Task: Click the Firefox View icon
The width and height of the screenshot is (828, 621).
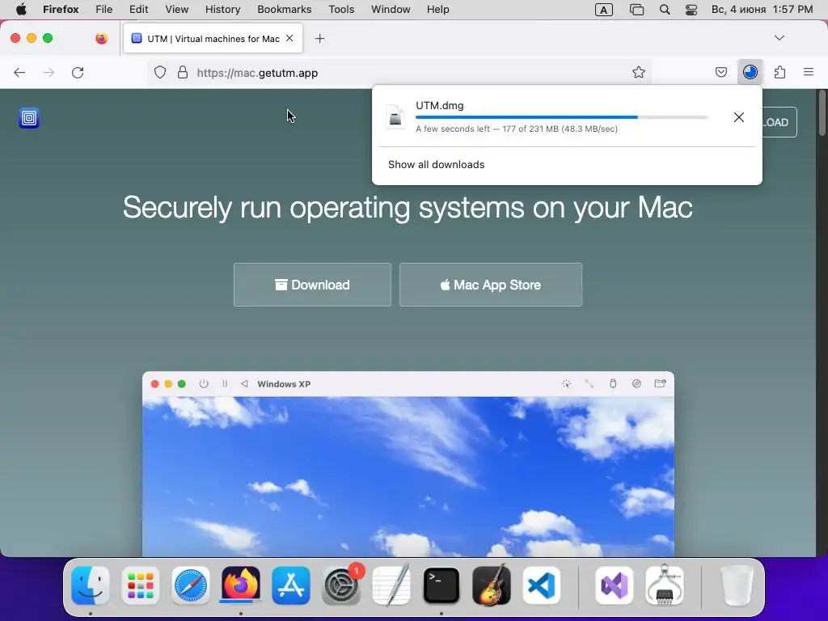Action: pyautogui.click(x=101, y=38)
